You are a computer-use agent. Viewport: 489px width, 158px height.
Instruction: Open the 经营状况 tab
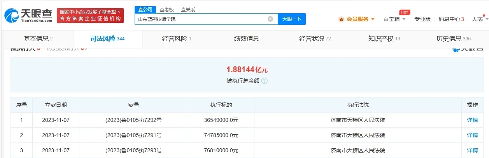tap(315, 38)
